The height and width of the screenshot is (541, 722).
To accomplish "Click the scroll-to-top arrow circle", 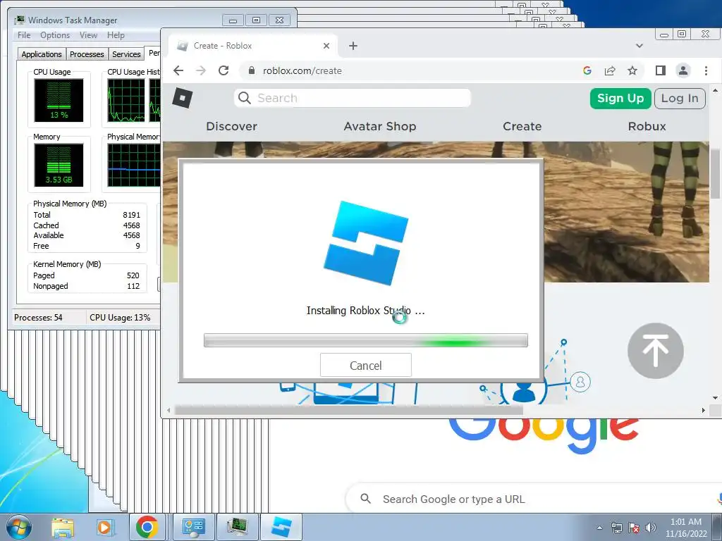I will coord(655,351).
